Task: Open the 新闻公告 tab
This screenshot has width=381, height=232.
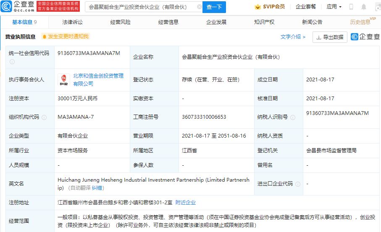Action: (312, 22)
